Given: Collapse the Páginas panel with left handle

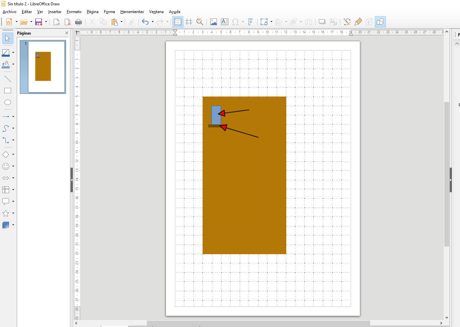Looking at the screenshot, I should 72,180.
